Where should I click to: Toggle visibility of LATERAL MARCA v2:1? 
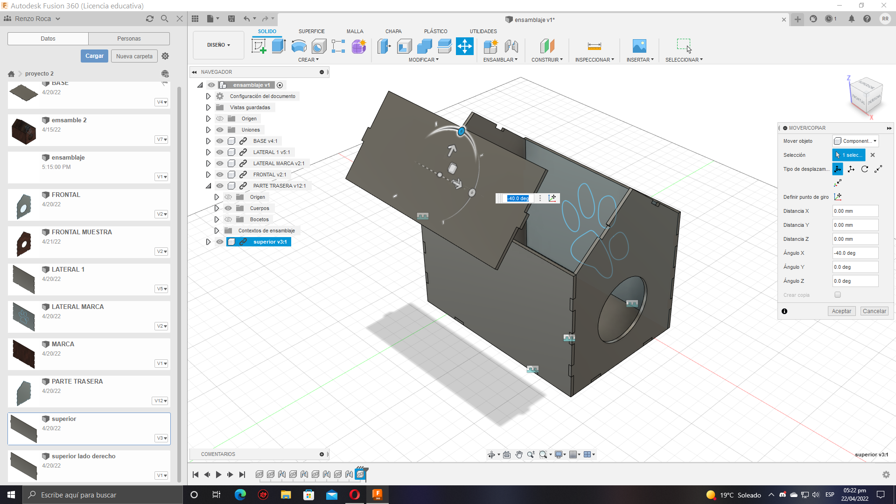coord(220,163)
